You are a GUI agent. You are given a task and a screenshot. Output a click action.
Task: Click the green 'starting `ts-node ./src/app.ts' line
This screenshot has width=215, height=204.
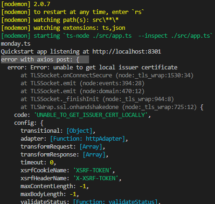click(107, 36)
